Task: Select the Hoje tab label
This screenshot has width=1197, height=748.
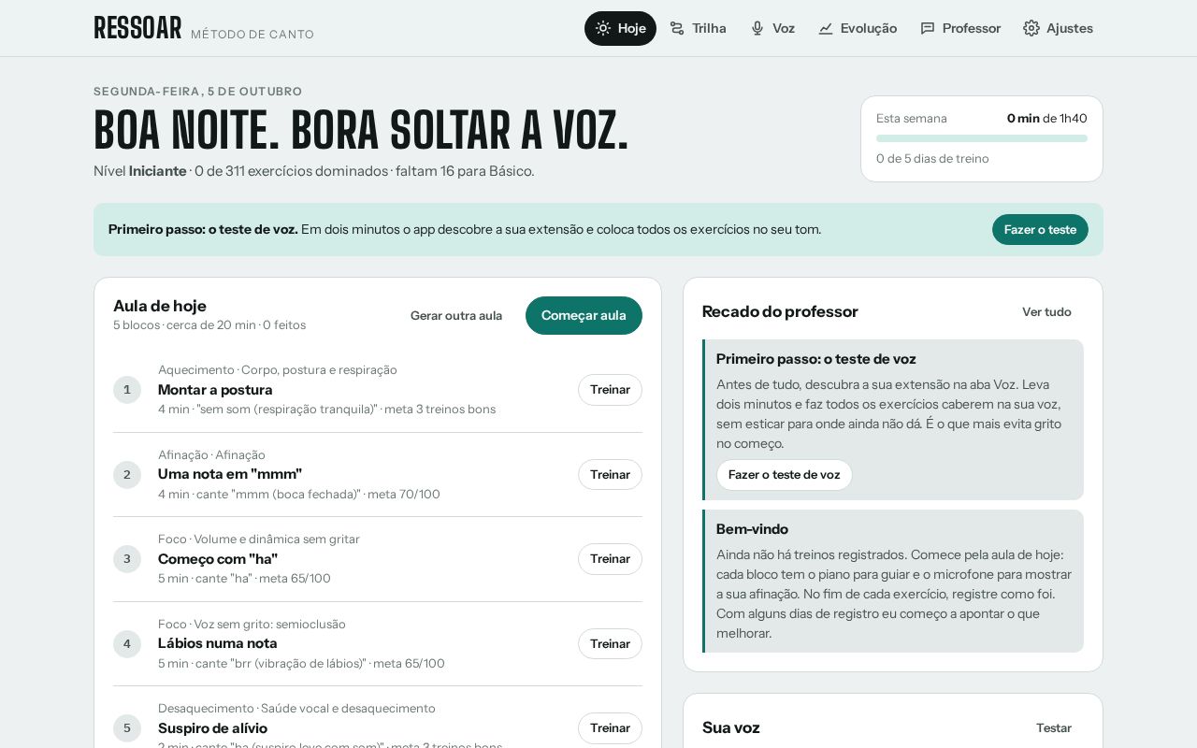Action: (x=632, y=28)
